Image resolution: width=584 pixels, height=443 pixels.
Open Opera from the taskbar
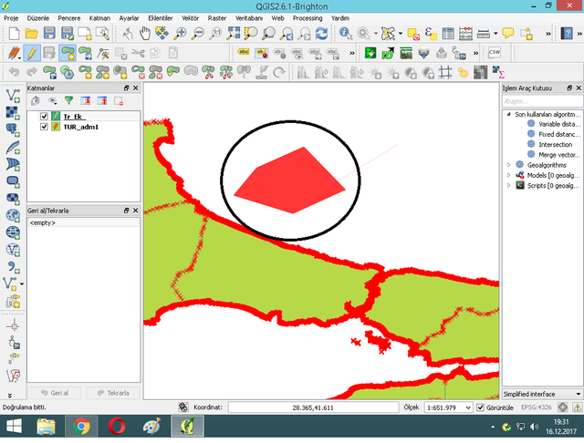(117, 427)
